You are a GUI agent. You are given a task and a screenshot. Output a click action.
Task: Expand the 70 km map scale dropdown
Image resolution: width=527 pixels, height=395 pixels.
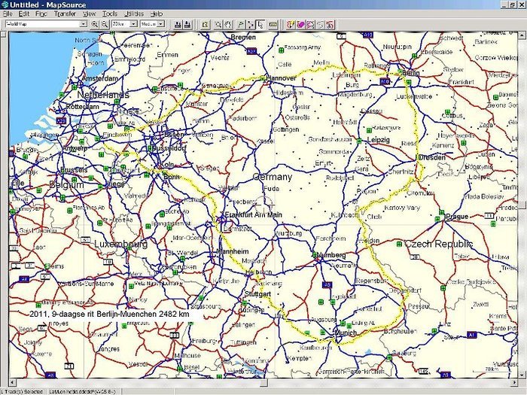tap(124, 24)
